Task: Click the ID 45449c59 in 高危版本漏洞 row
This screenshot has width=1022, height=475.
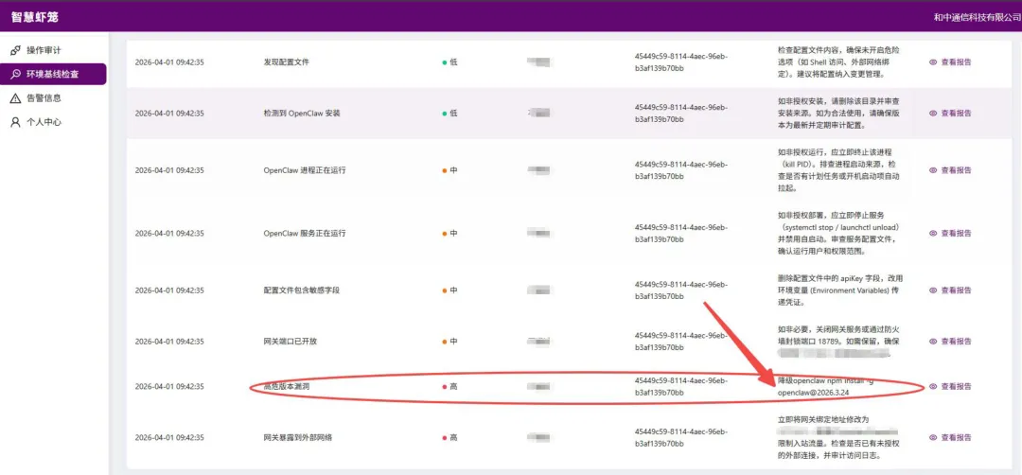Action: point(681,386)
